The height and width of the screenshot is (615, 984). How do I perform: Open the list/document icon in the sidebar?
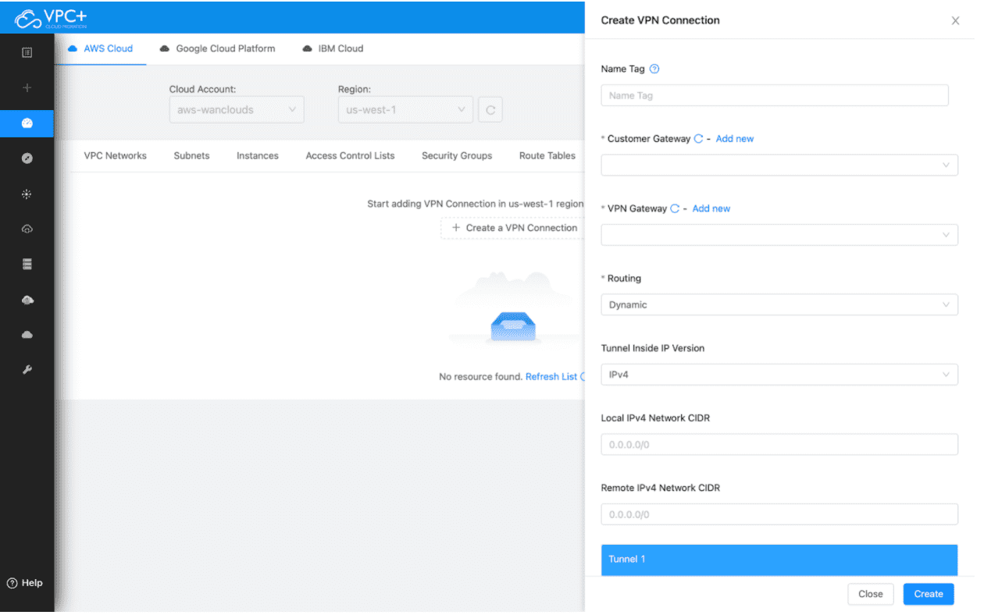[x=27, y=53]
